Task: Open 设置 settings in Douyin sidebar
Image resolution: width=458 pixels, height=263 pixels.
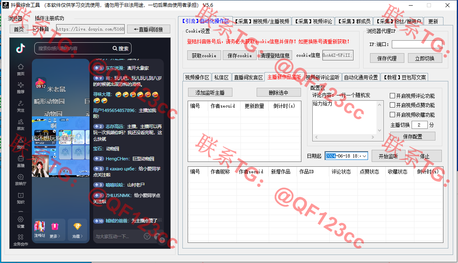Action: point(21,222)
